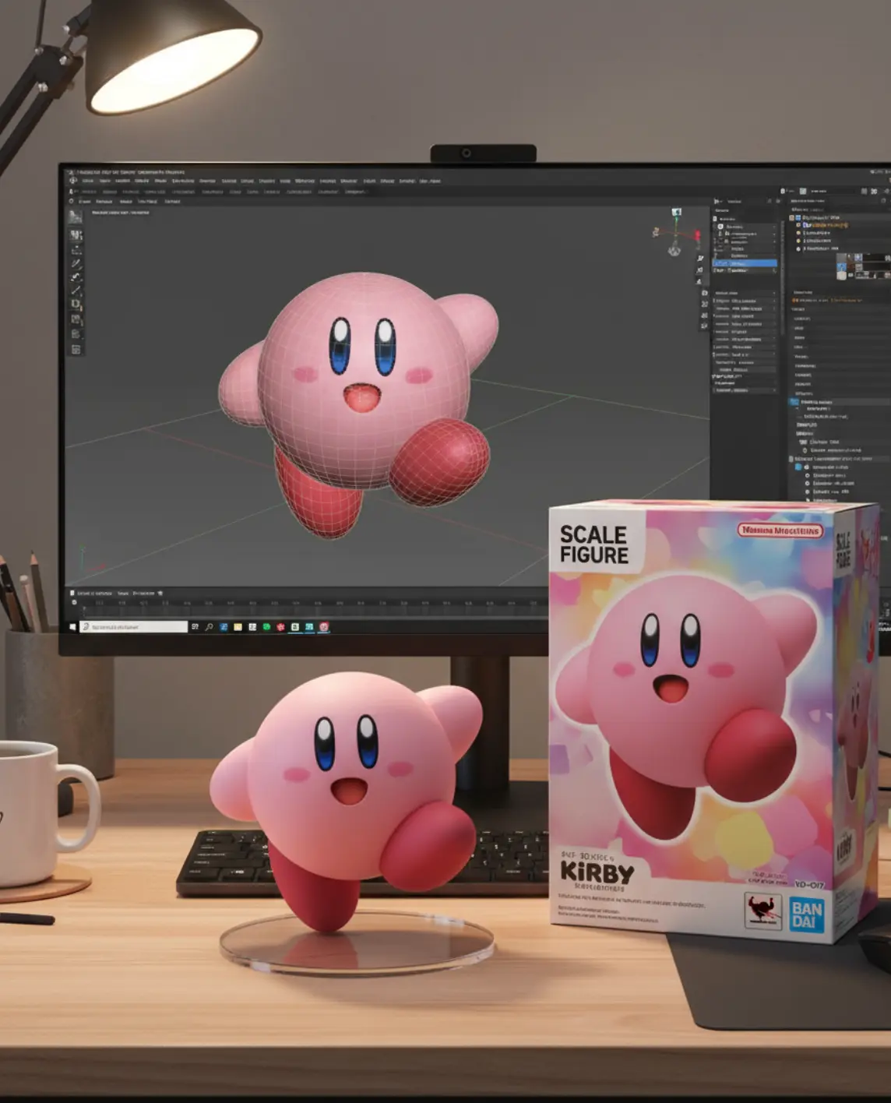This screenshot has width=891, height=1103.
Task: Open the red taskbar app icon
Action: pos(280,627)
